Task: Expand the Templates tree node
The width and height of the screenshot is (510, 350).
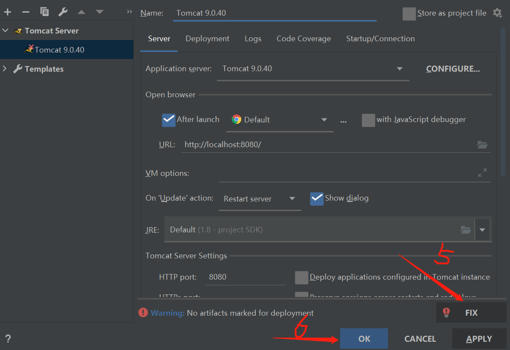Action: click(4, 69)
